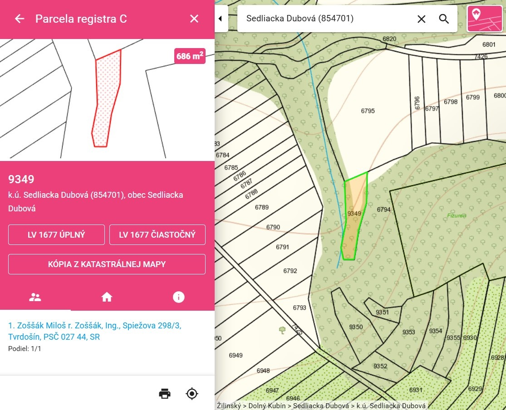Collapse the side panel with arrow
The image size is (506, 410).
click(221, 19)
